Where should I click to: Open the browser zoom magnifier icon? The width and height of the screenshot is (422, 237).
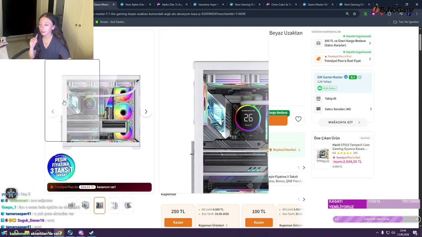pos(347,14)
